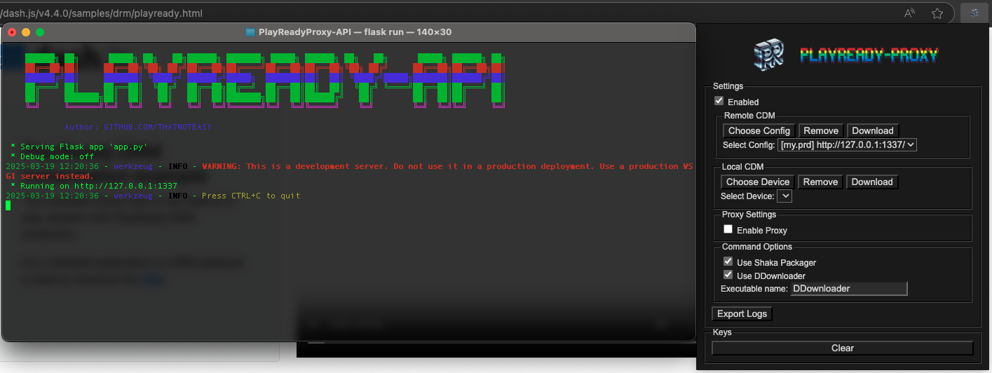Click the Author github.com/thatnoteasy line in terminal

tap(138, 128)
